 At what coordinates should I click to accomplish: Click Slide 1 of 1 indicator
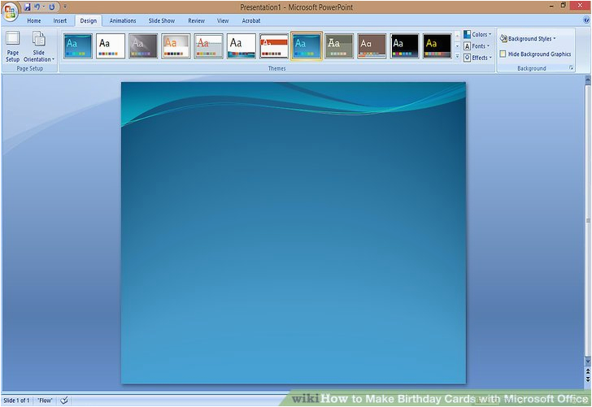[16, 401]
